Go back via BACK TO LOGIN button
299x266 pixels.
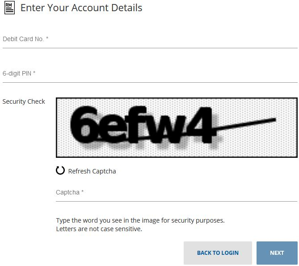point(218,253)
